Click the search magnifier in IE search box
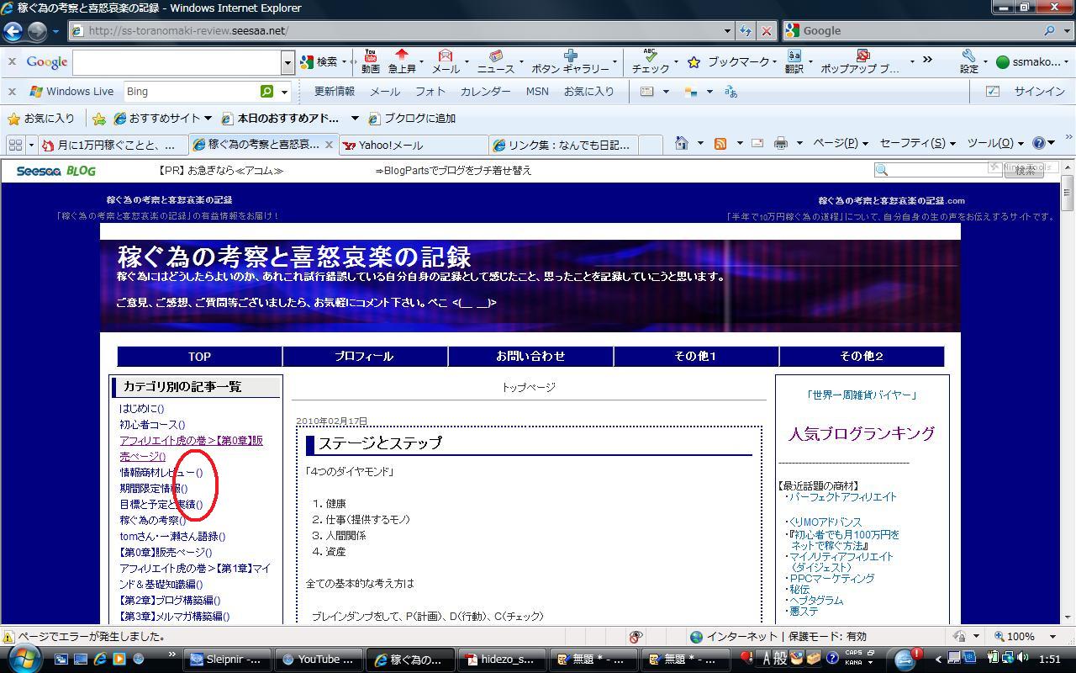Image resolution: width=1076 pixels, height=673 pixels. tap(1049, 30)
